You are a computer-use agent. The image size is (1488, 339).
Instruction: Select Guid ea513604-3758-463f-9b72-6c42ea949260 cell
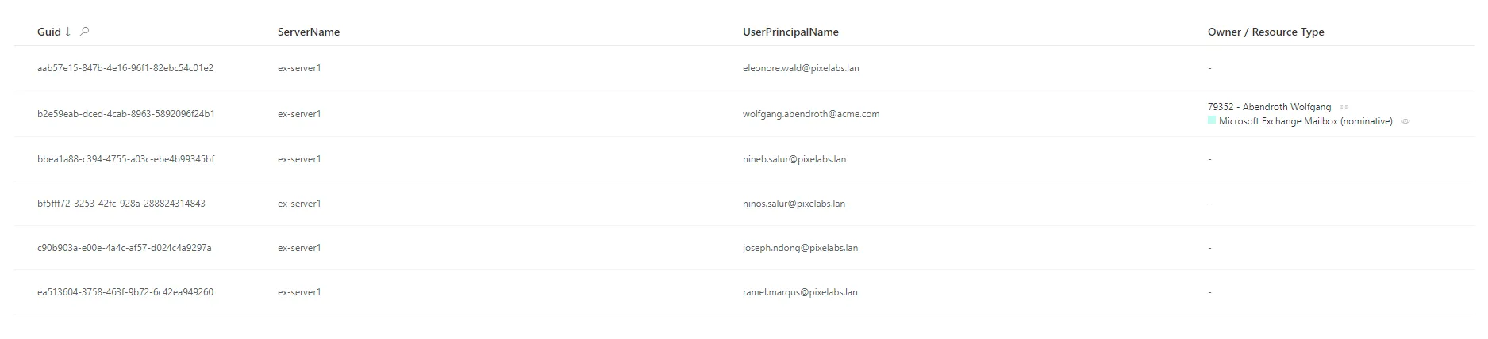coord(125,292)
